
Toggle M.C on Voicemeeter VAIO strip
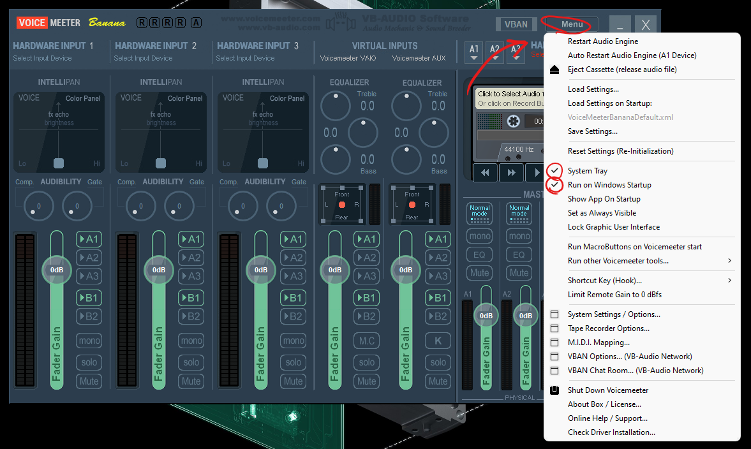[x=366, y=341]
